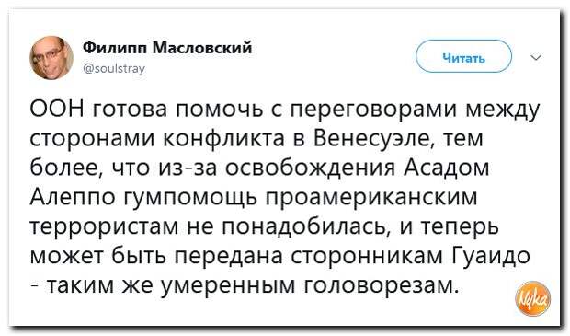Click the orange Nyka watermark logo
This screenshot has height=336, width=570.
533,297
